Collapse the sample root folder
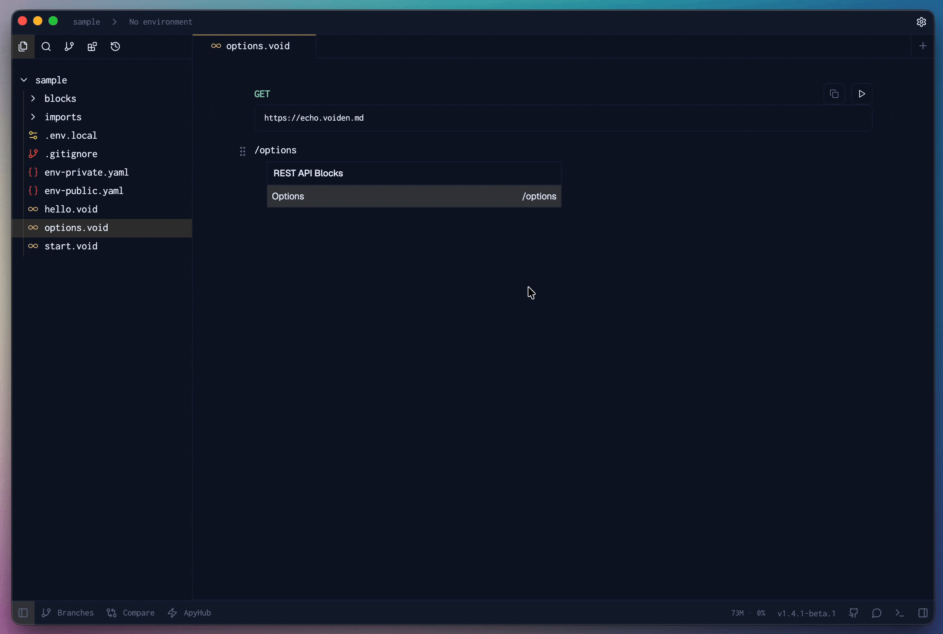 tap(24, 80)
